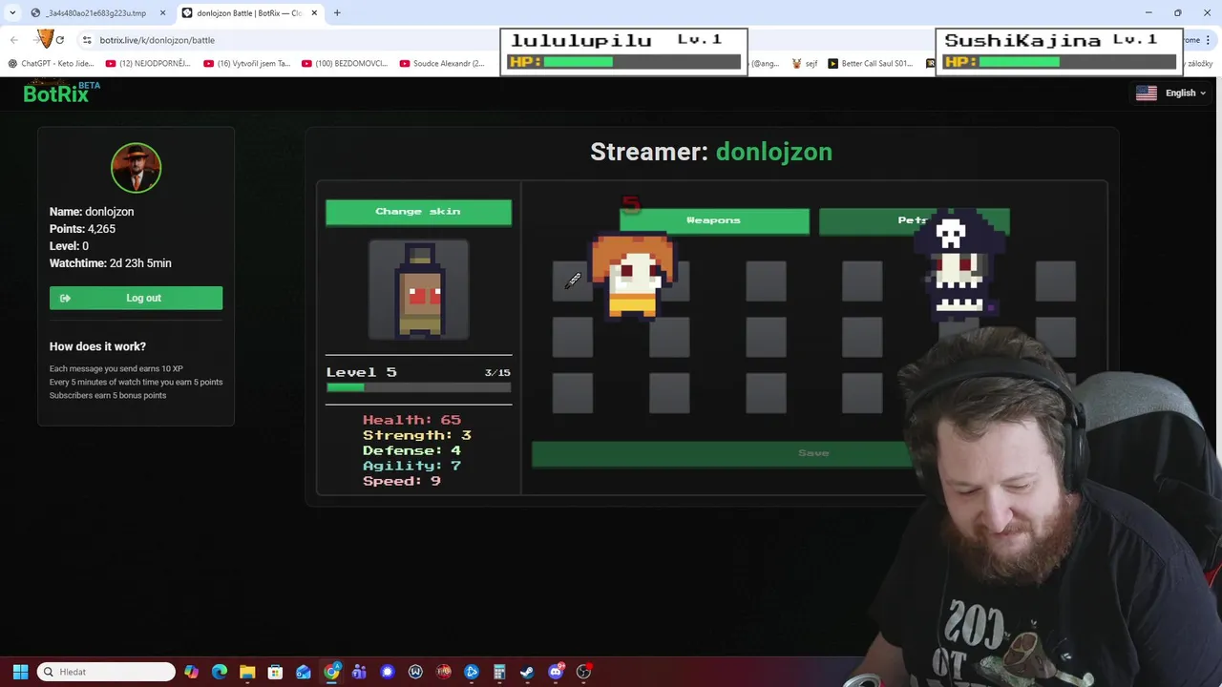The width and height of the screenshot is (1222, 687).
Task: Click the "How does it work?" heading
Action: point(97,346)
